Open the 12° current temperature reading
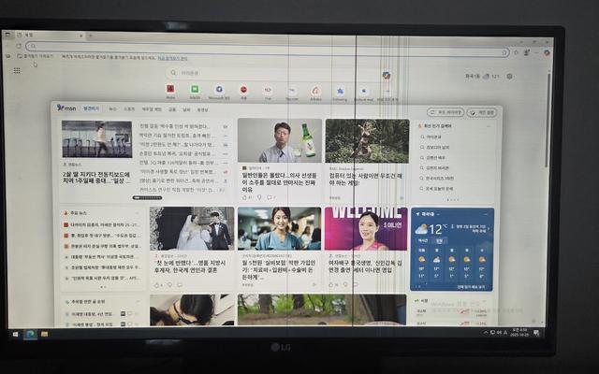The width and height of the screenshot is (599, 374). [x=437, y=229]
